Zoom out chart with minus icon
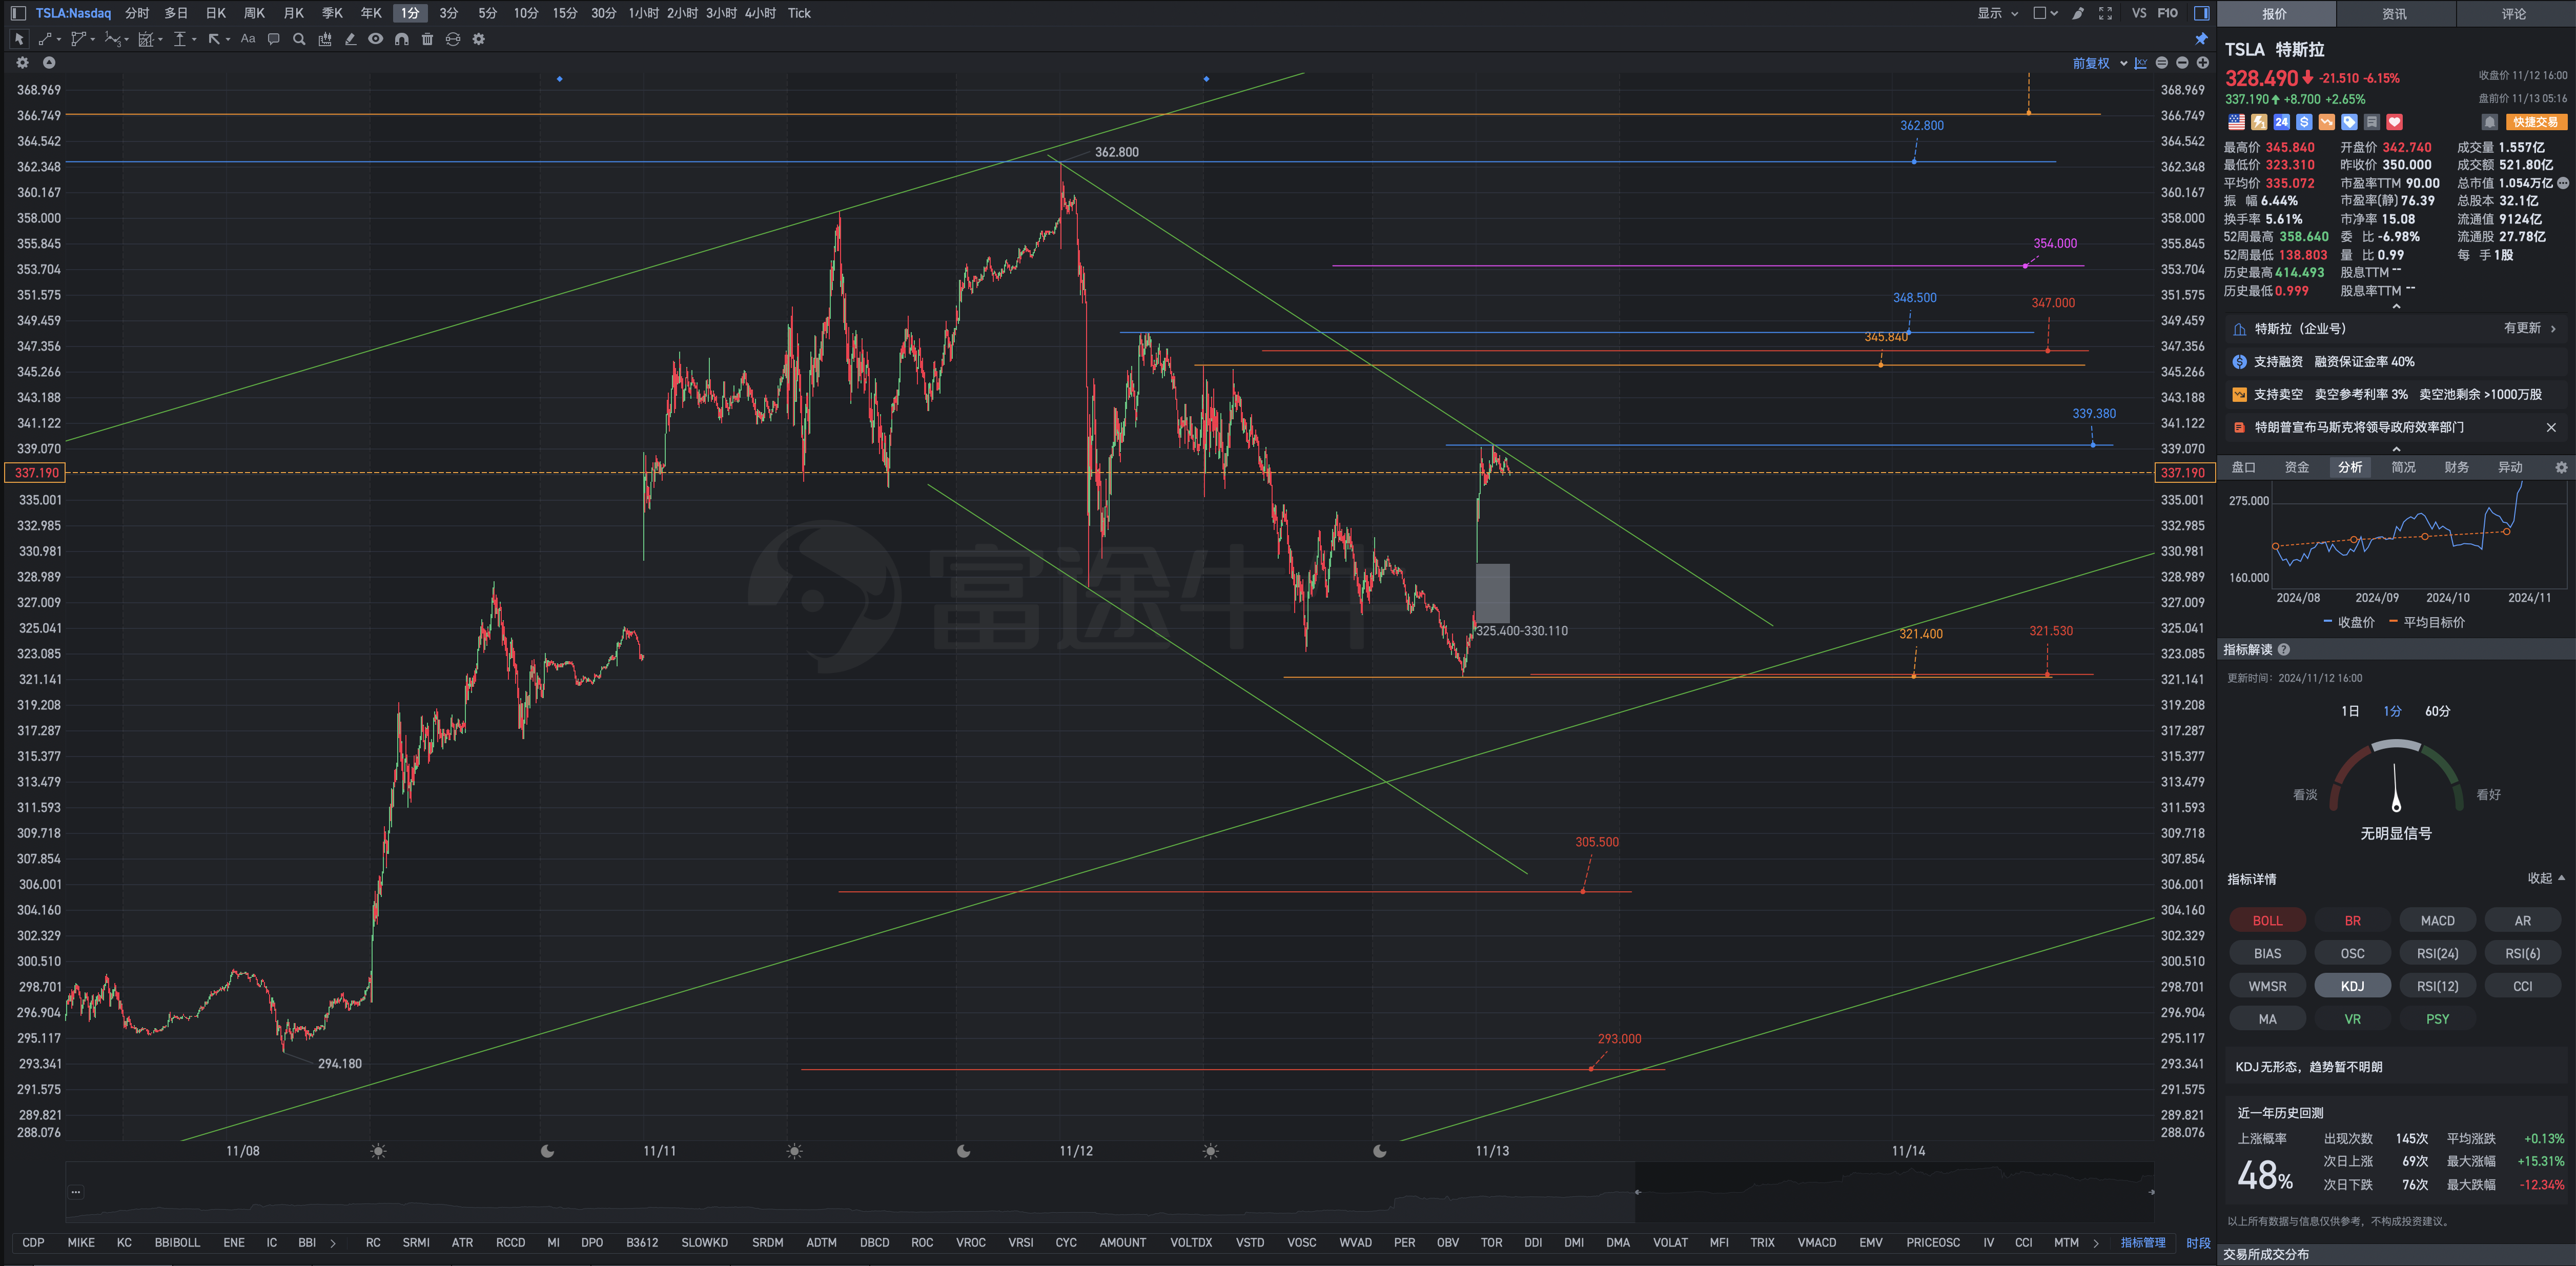This screenshot has width=2576, height=1266. coord(2182,63)
